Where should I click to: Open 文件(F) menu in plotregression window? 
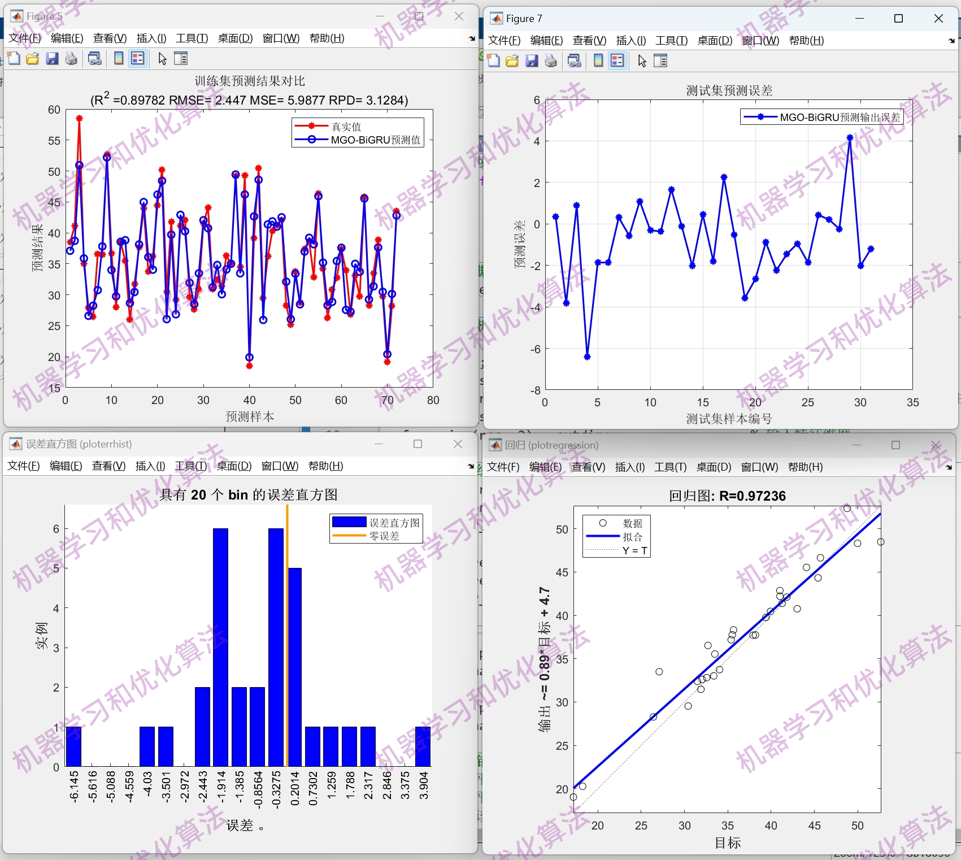(x=503, y=467)
